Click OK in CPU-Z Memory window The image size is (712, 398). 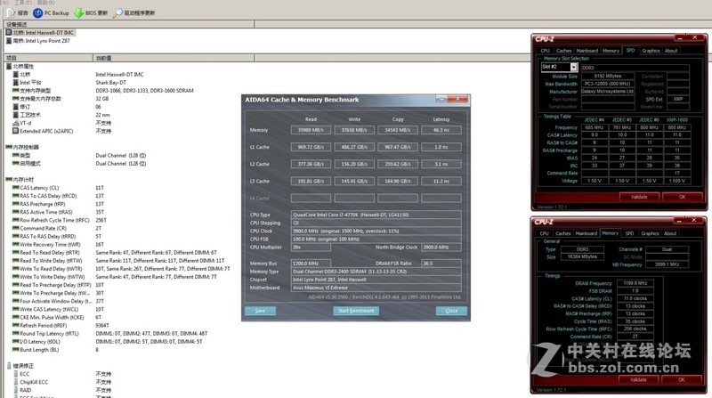[681, 379]
